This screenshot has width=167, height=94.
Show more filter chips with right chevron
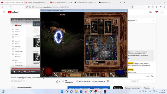click(x=154, y=88)
